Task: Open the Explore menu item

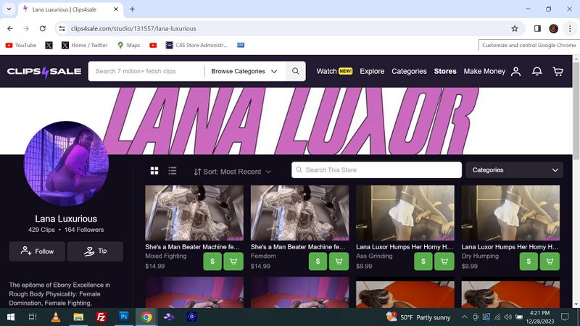Action: click(x=372, y=71)
